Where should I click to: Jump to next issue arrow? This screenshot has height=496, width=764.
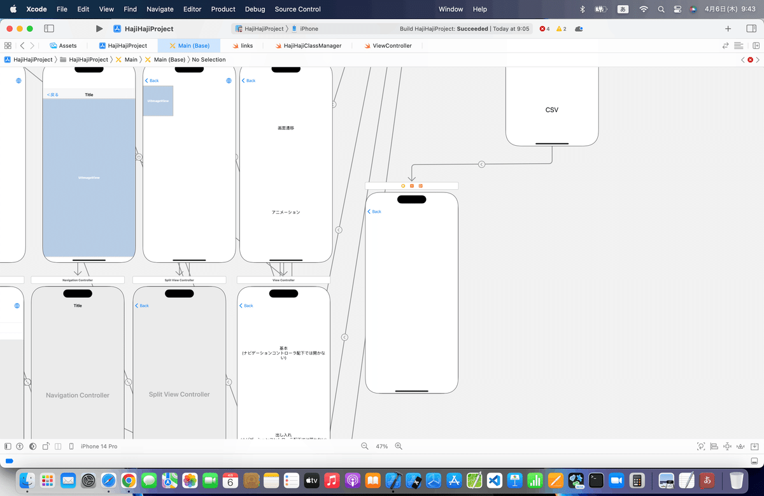coord(758,59)
